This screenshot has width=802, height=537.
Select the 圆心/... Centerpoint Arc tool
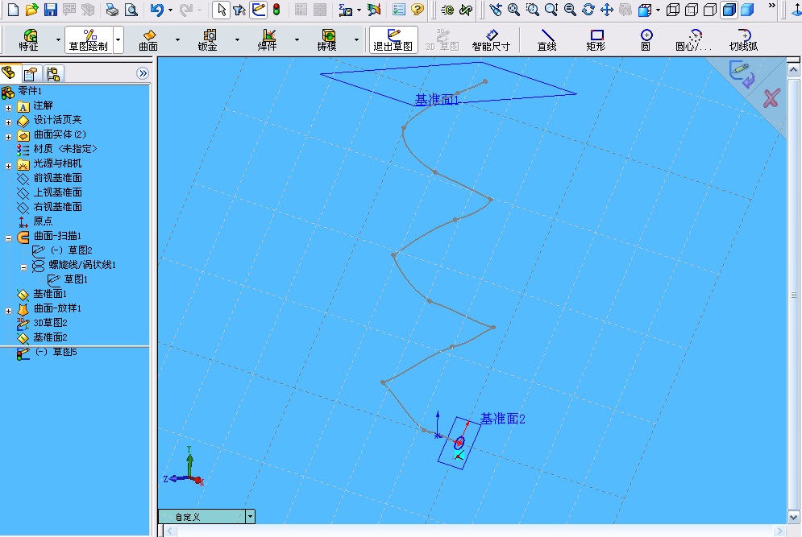[693, 40]
